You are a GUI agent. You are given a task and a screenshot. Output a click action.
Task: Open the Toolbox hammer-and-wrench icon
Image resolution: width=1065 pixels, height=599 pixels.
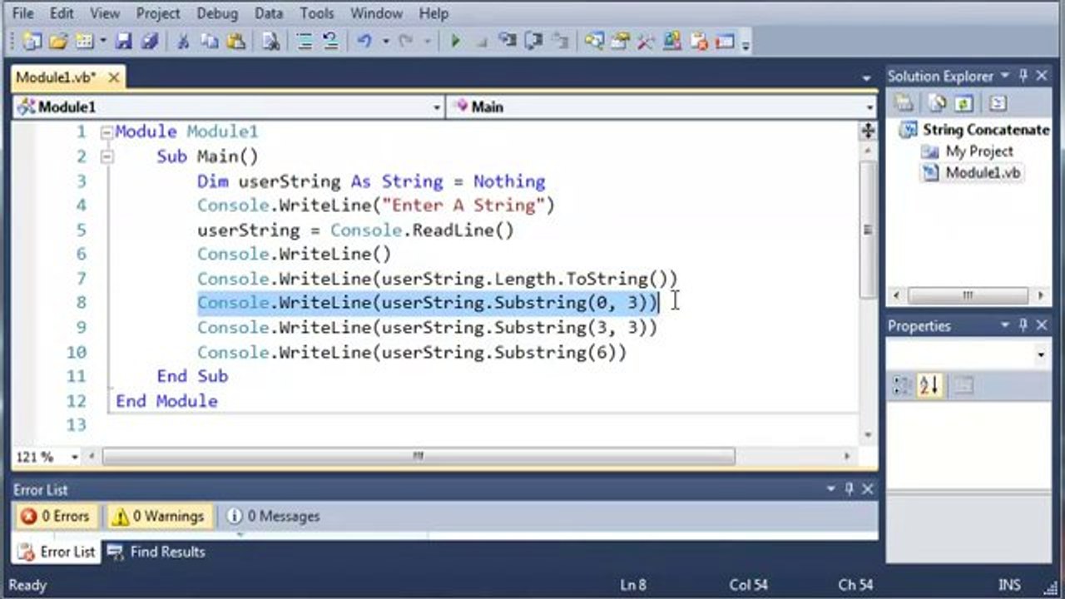[646, 42]
